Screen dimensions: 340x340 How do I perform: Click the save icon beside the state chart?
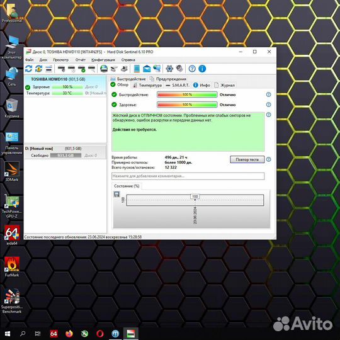pyautogui.click(x=116, y=194)
